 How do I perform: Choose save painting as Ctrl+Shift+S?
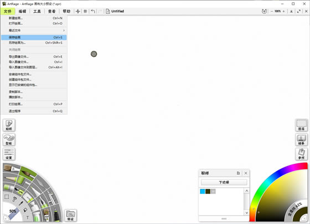34,42
